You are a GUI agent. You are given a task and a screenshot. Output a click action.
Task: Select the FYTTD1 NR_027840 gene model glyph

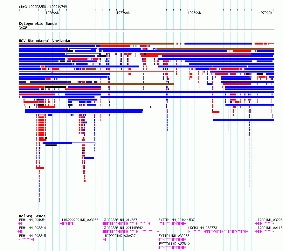pyautogui.click(x=173, y=248)
